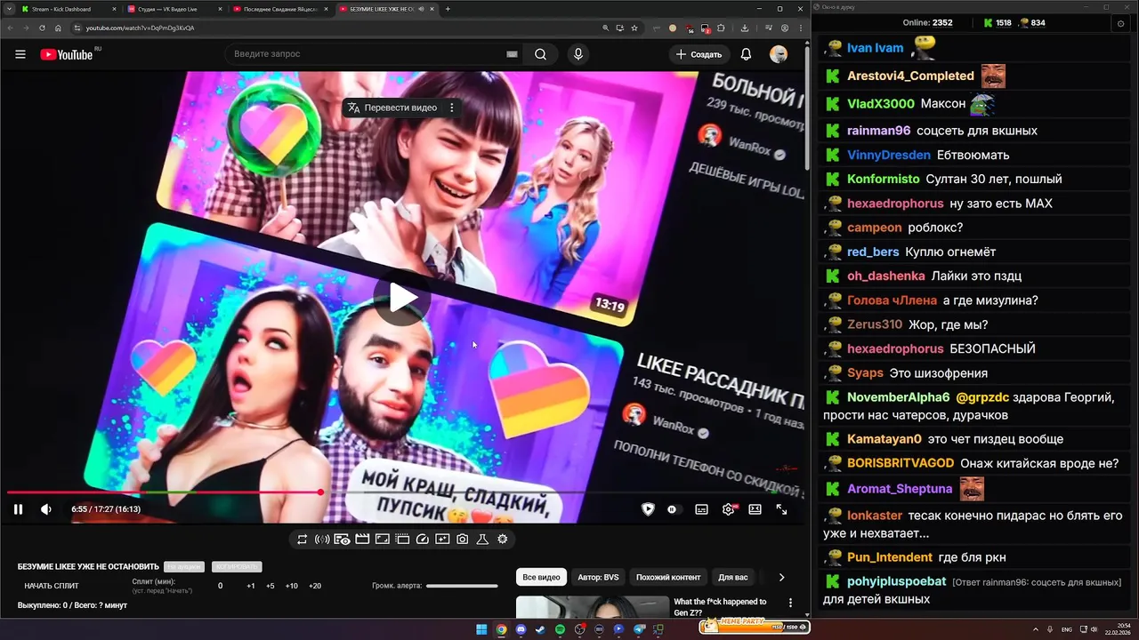Image resolution: width=1139 pixels, height=640 pixels.
Task: Enter fullscreen mode
Action: tap(781, 509)
